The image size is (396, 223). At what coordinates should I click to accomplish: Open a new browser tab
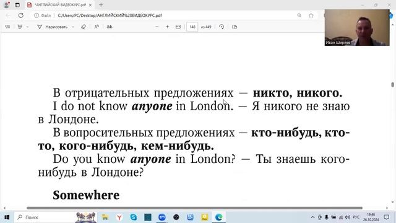click(x=101, y=5)
